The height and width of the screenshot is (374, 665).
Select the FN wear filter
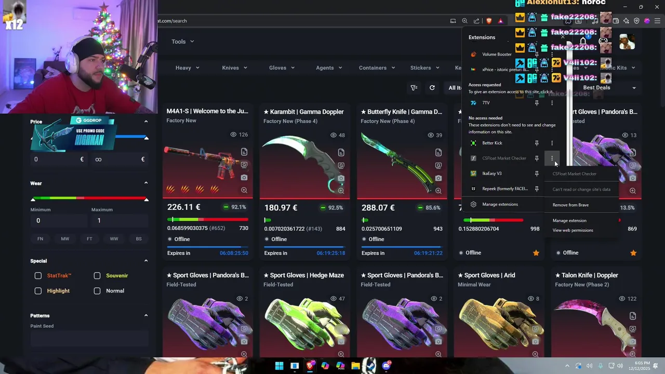[40, 239]
